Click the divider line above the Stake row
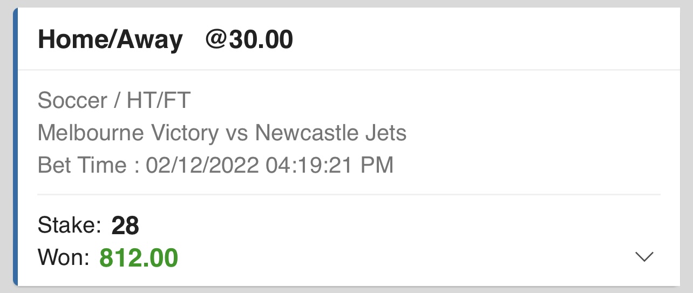693x293 pixels. (349, 194)
